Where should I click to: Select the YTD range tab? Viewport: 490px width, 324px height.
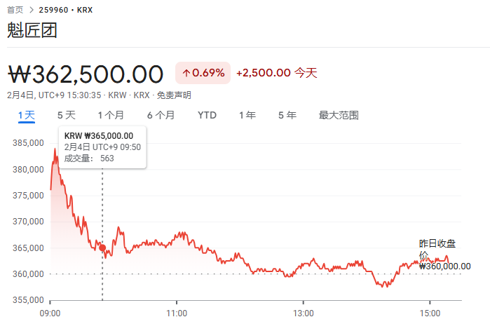(x=207, y=116)
